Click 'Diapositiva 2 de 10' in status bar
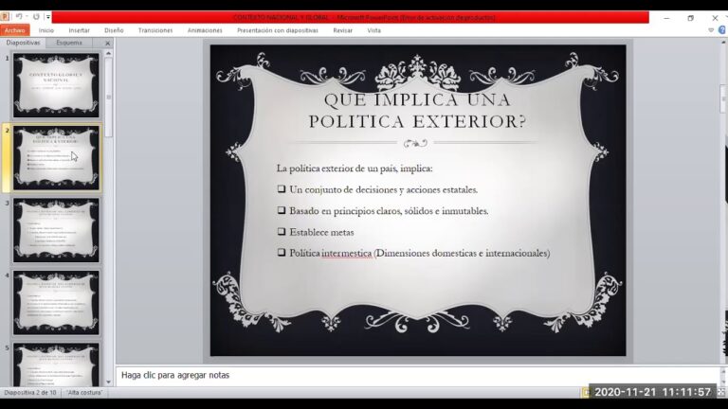This screenshot has width=728, height=409. (x=30, y=392)
